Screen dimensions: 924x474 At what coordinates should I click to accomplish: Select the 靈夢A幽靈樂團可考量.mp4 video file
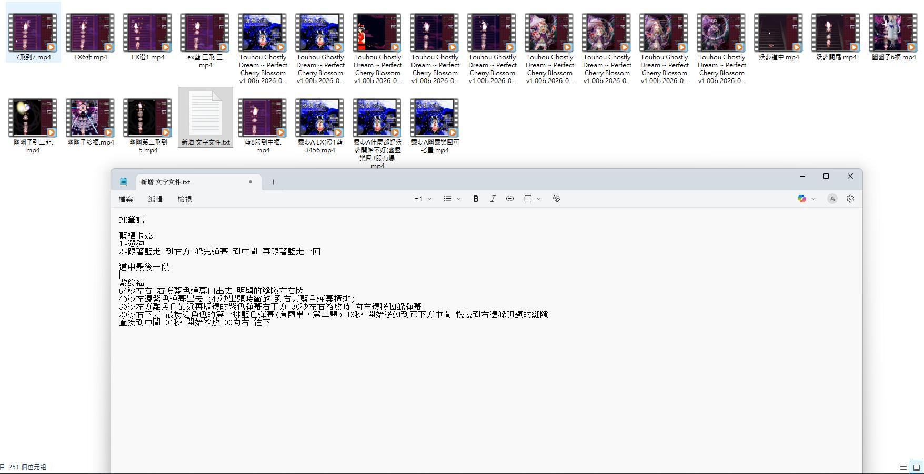[x=435, y=126]
